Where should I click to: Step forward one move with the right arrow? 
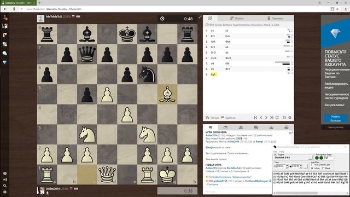(x=266, y=118)
